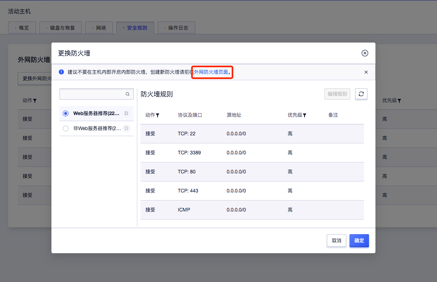The width and height of the screenshot is (437, 282).
Task: Click source 0.0.0.0/0 in ICMP row
Action: 237,210
